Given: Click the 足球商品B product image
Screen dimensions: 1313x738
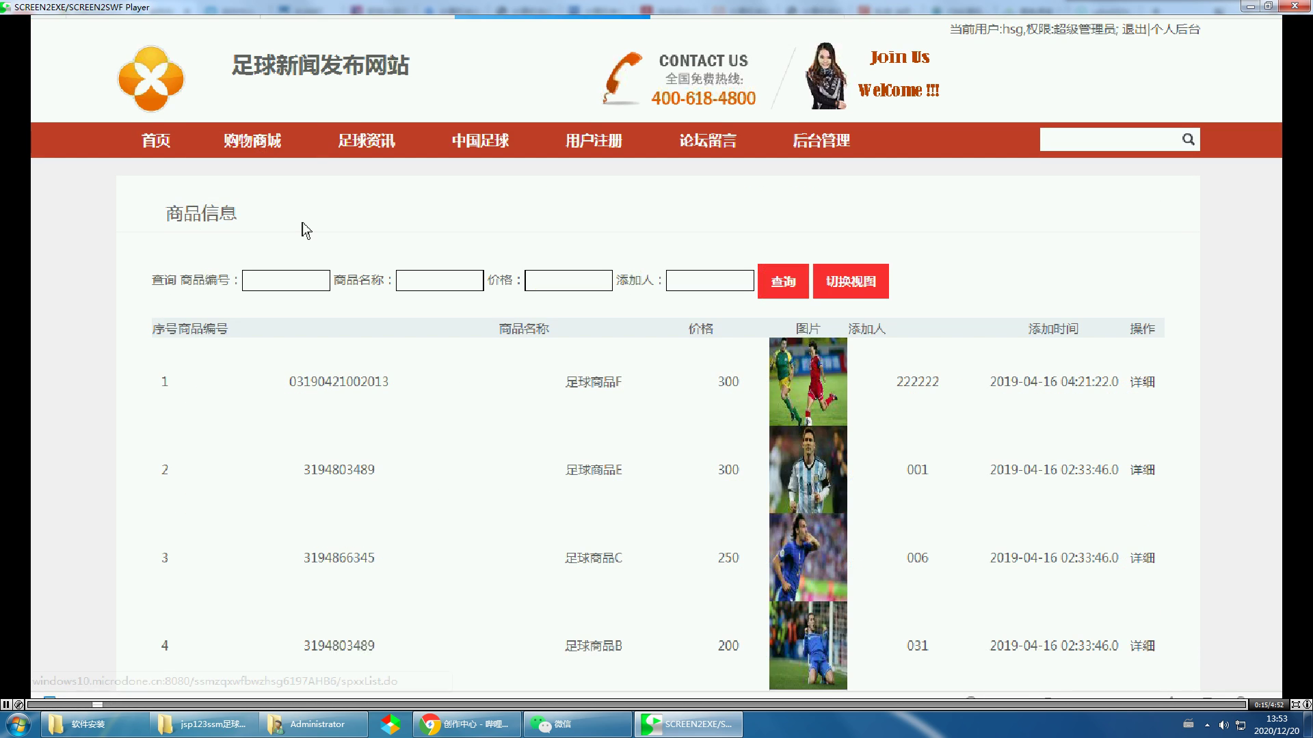Looking at the screenshot, I should (808, 646).
